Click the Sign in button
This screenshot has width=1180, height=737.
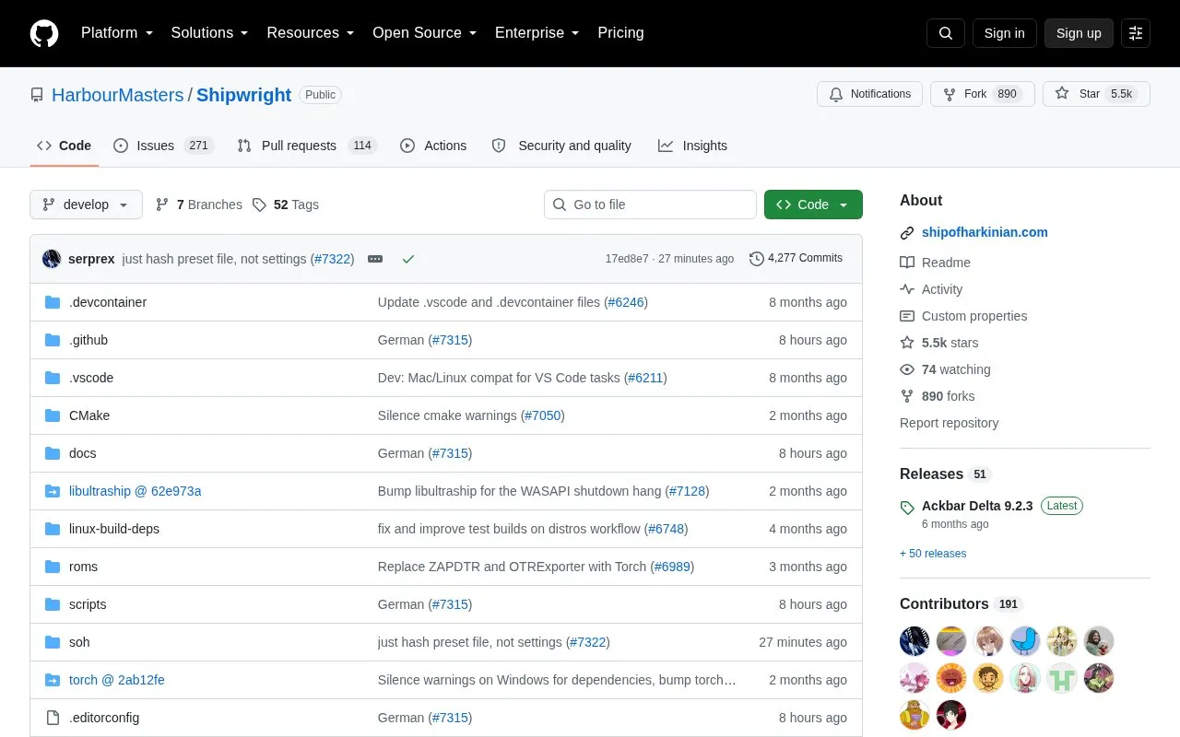(1004, 33)
